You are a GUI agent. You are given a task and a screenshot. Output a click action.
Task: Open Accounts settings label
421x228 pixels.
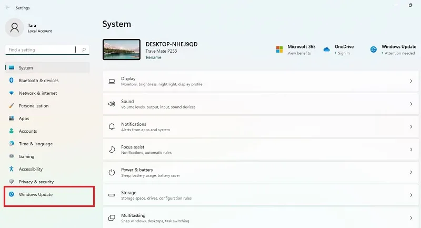click(x=28, y=131)
